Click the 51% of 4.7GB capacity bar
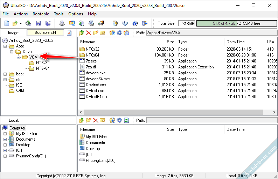The height and width of the screenshot is (179, 278). (237, 23)
